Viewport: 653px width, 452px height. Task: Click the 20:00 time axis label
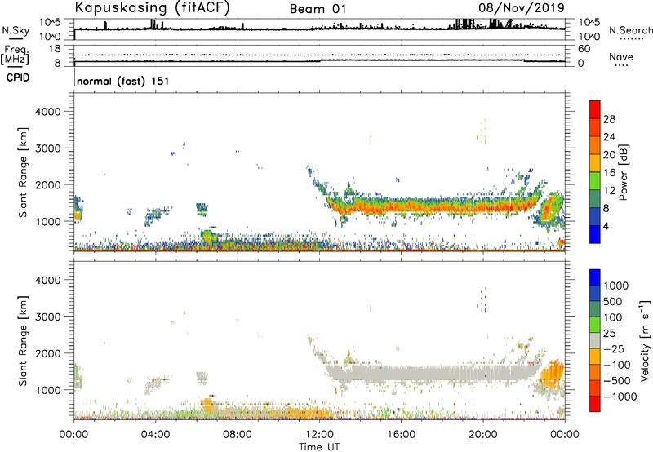pyautogui.click(x=483, y=435)
